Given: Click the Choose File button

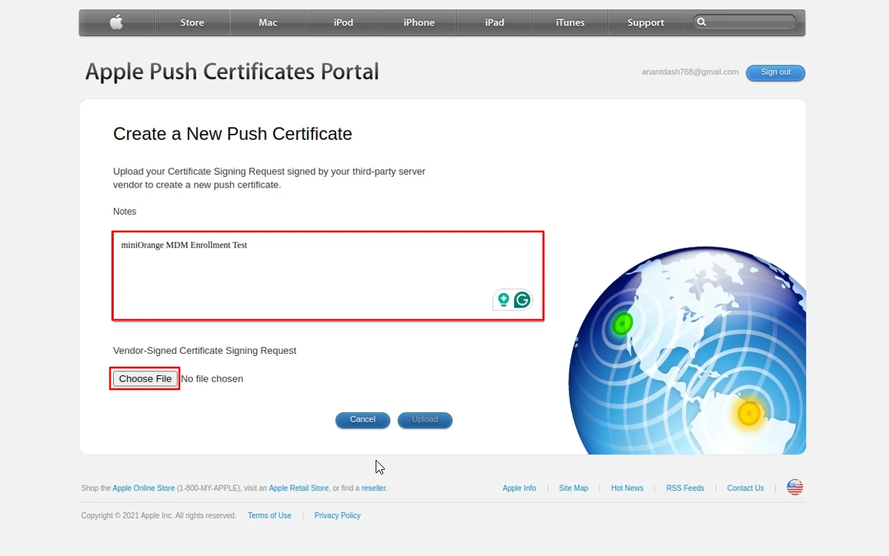Looking at the screenshot, I should pos(145,378).
